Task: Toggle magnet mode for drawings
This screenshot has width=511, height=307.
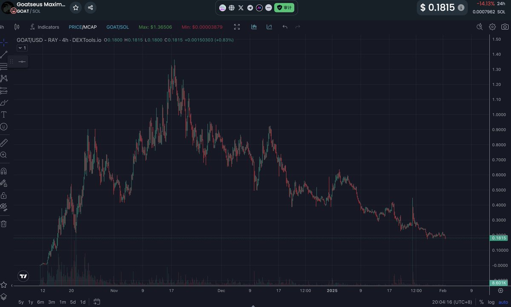Action: click(4, 171)
